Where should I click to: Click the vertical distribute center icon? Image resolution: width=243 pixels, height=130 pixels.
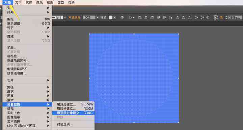[x=184, y=18]
